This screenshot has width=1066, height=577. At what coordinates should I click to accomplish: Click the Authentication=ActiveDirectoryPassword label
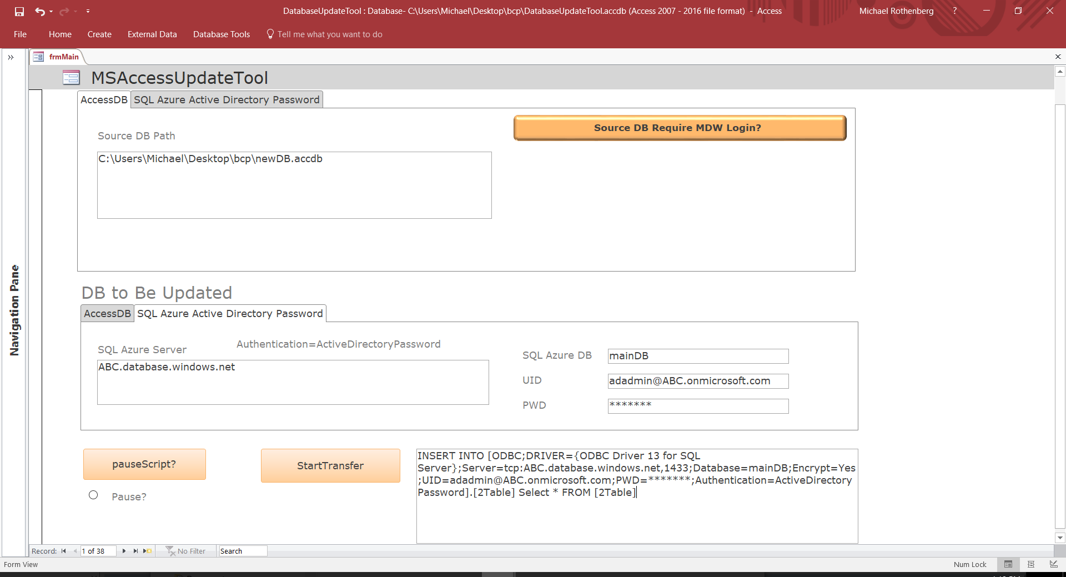[339, 344]
